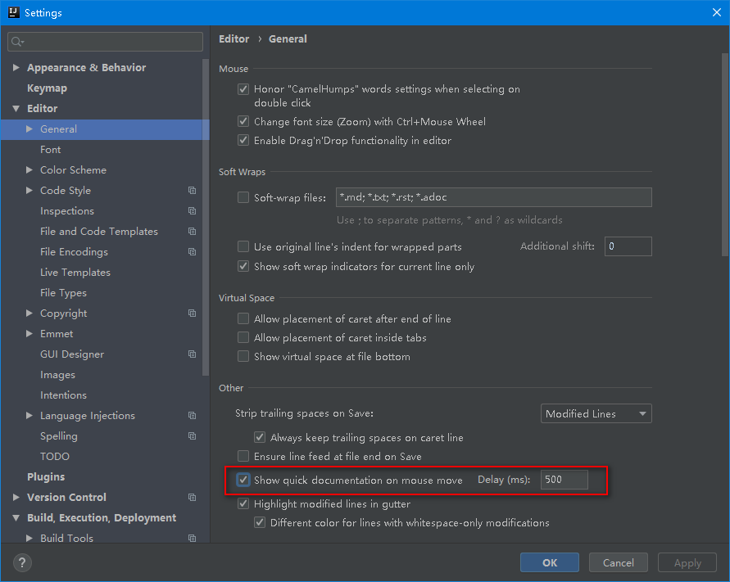Select the TODO settings item
This screenshot has height=582, width=730.
(55, 457)
